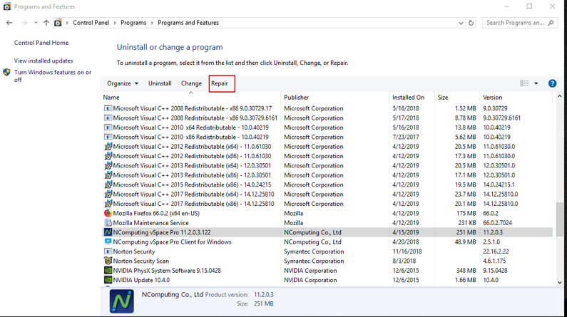Screen dimensions: 567x317
Task: Click icon of Visual C++ 2008 x86 9.0.30729.17
Action: pyautogui.click(x=108, y=108)
